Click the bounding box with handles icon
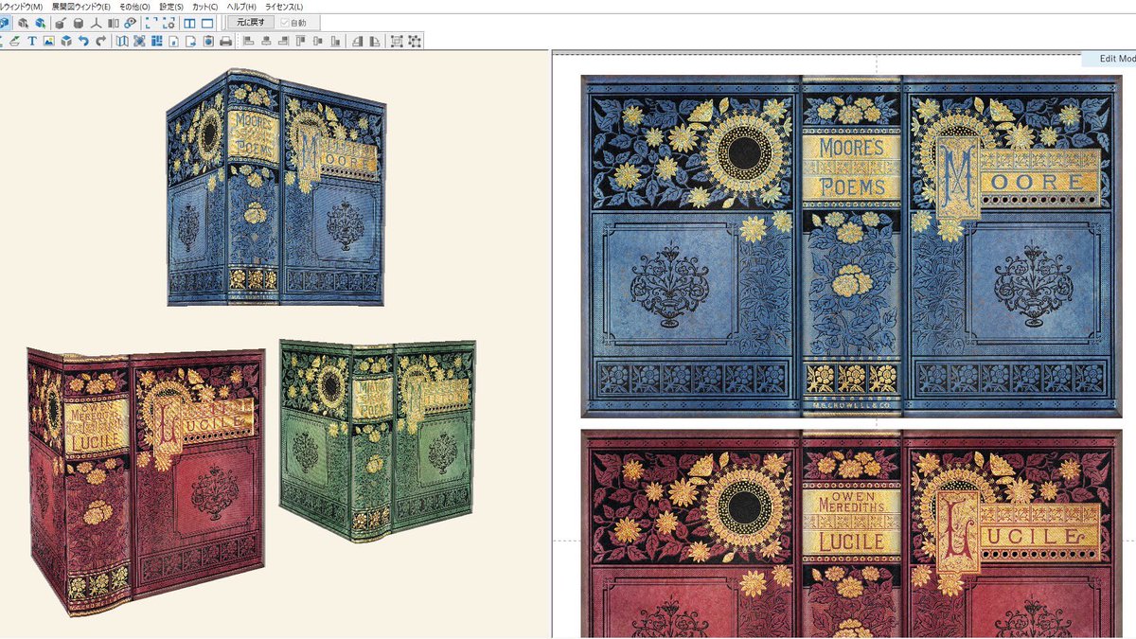1136x639 pixels. point(396,41)
